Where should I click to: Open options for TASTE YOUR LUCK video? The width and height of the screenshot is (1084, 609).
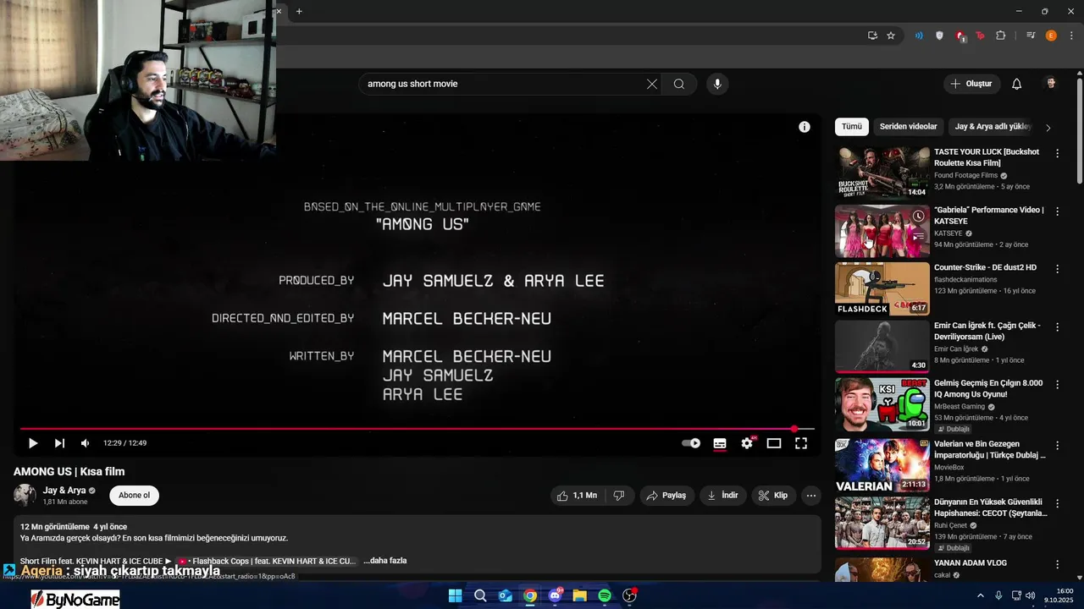1057,153
